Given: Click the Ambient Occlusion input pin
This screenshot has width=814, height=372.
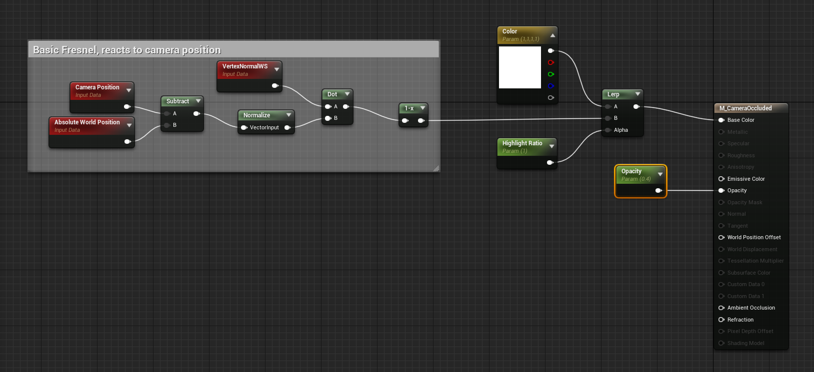Looking at the screenshot, I should pos(721,308).
